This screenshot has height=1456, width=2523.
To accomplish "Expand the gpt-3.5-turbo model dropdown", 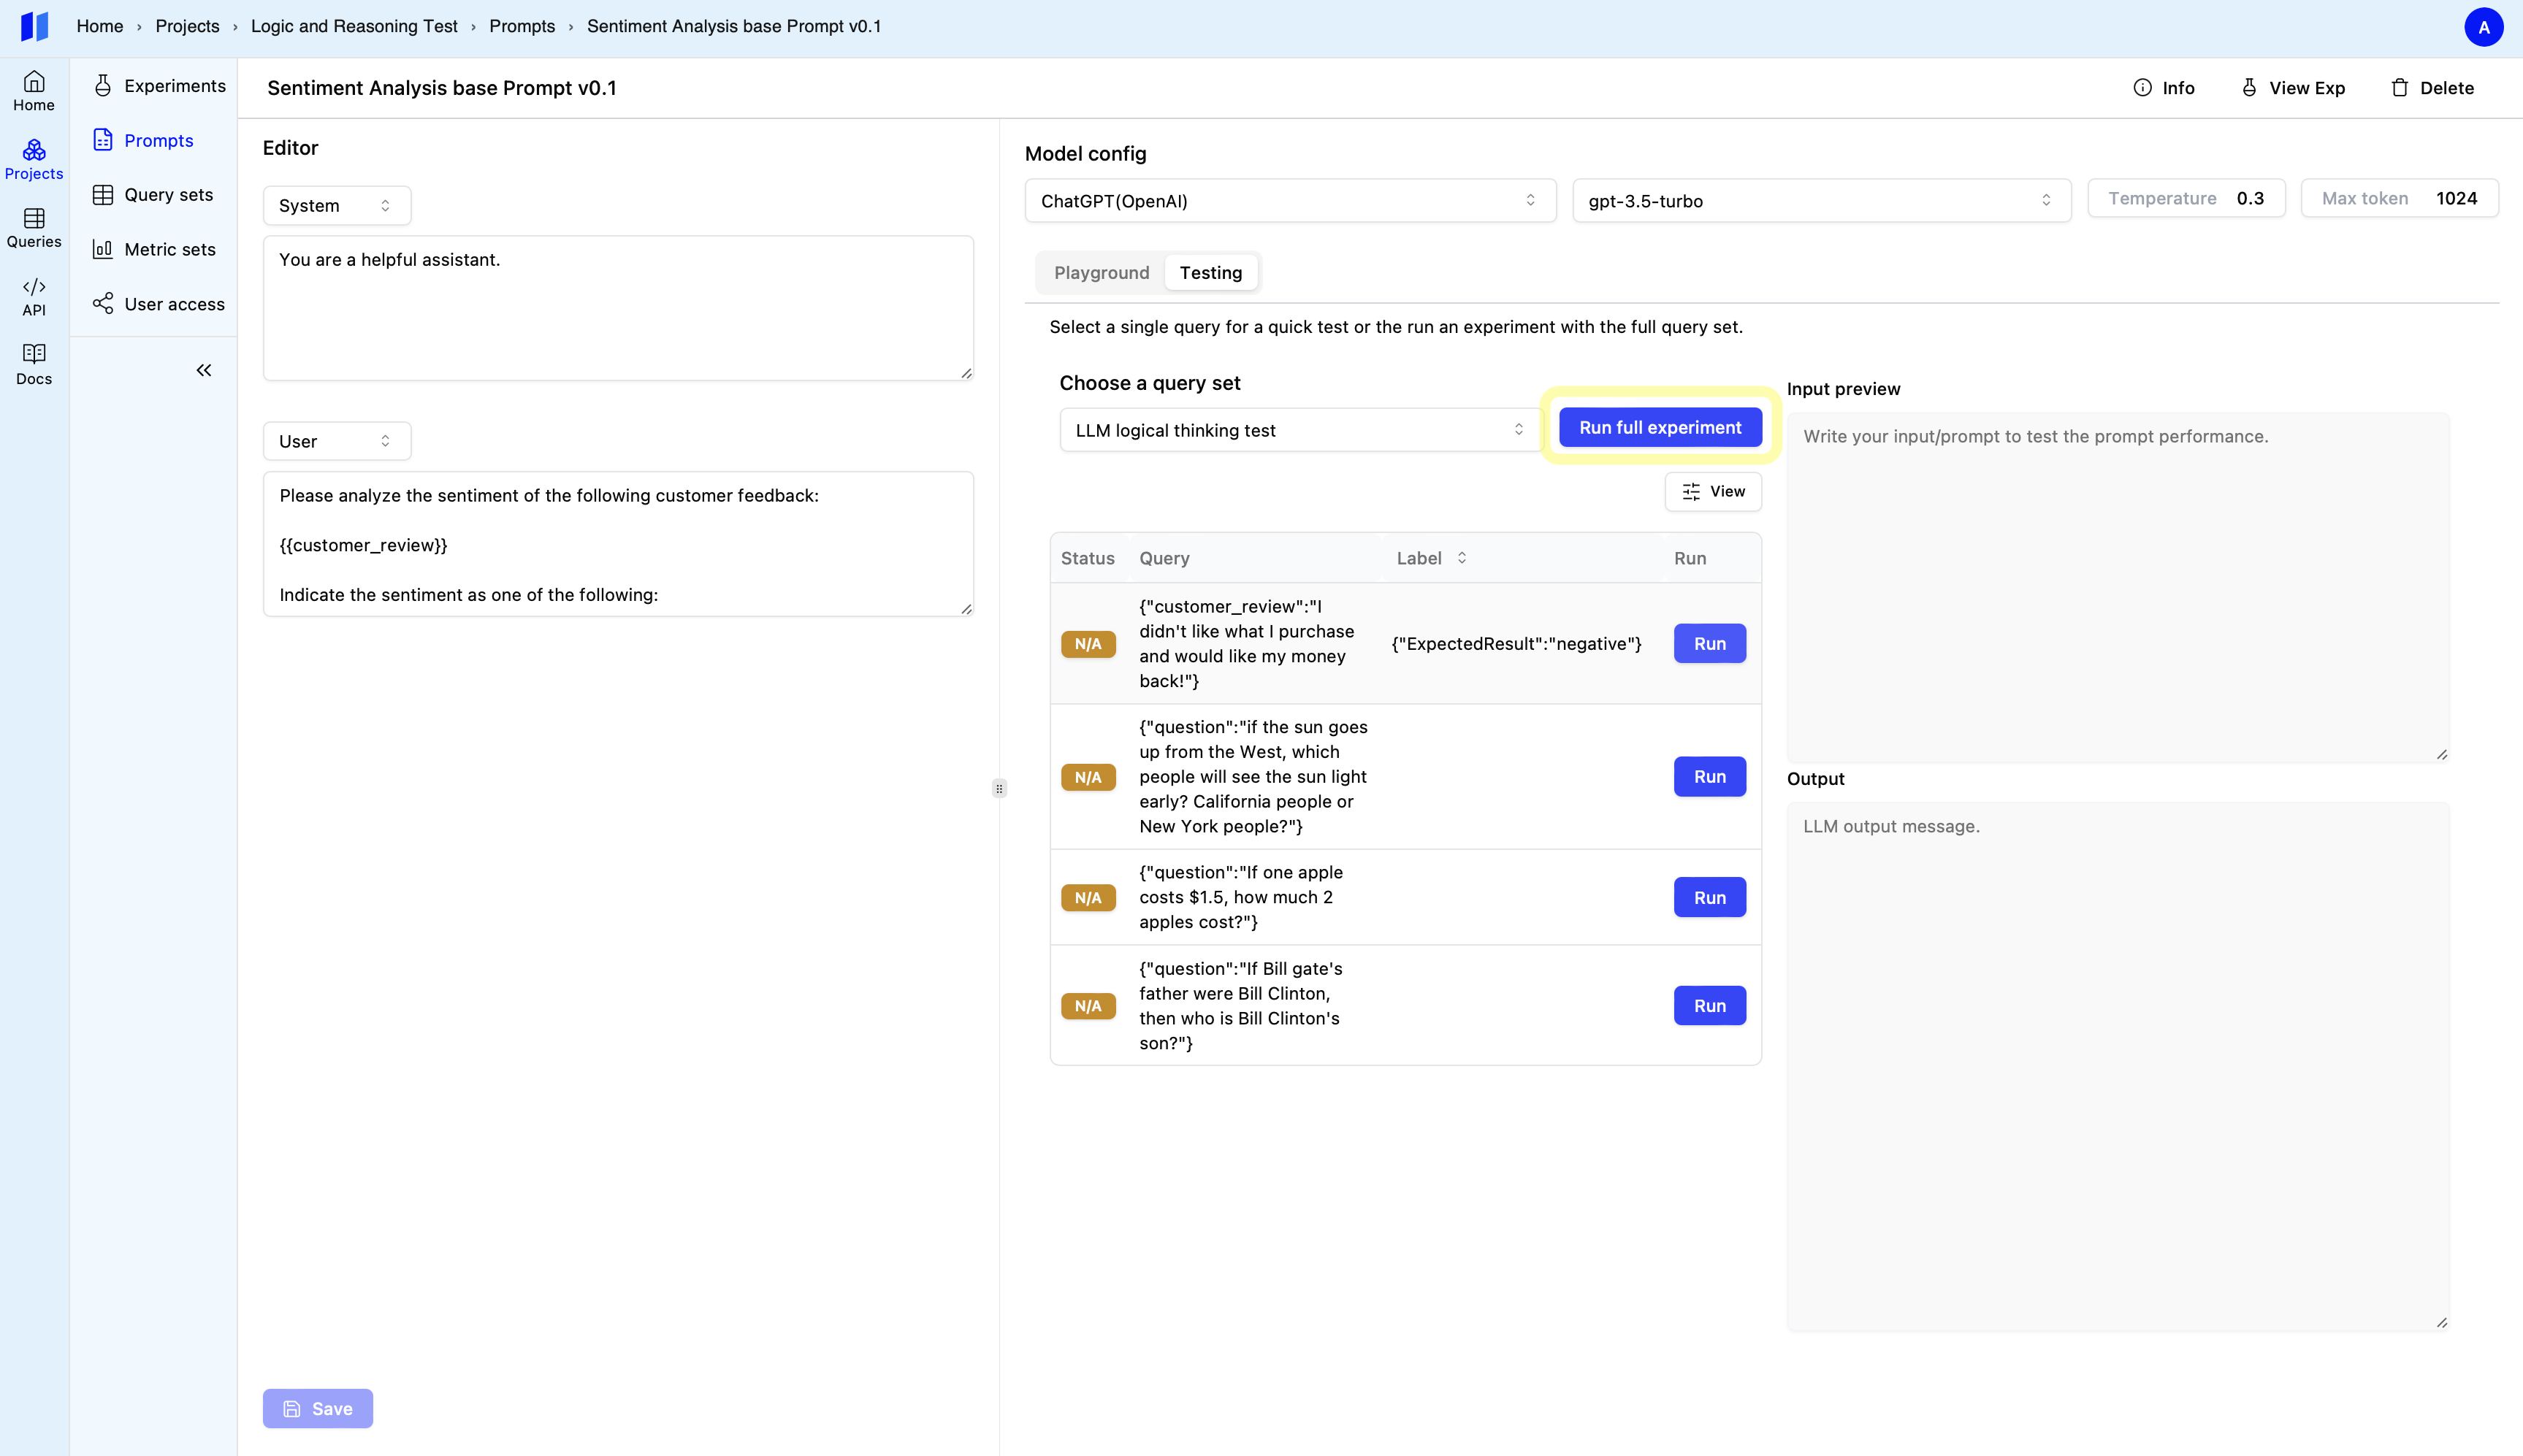I will coord(1821,201).
